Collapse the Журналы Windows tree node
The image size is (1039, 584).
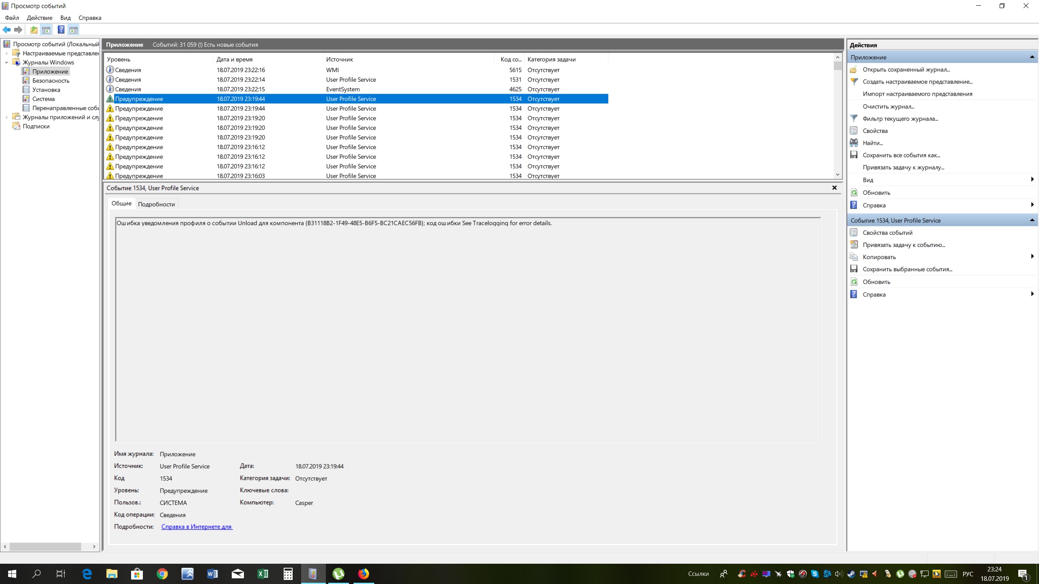pyautogui.click(x=6, y=62)
